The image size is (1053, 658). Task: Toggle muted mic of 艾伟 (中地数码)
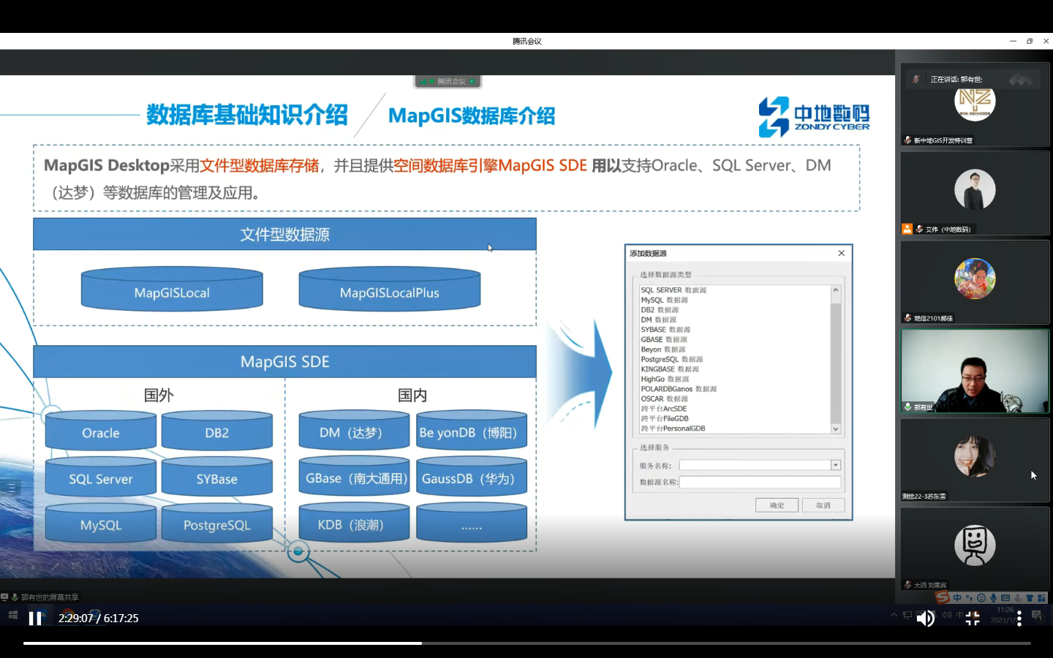tap(919, 229)
